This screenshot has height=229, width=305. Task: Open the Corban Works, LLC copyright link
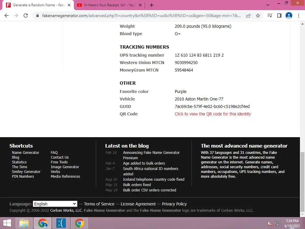tap(66, 210)
